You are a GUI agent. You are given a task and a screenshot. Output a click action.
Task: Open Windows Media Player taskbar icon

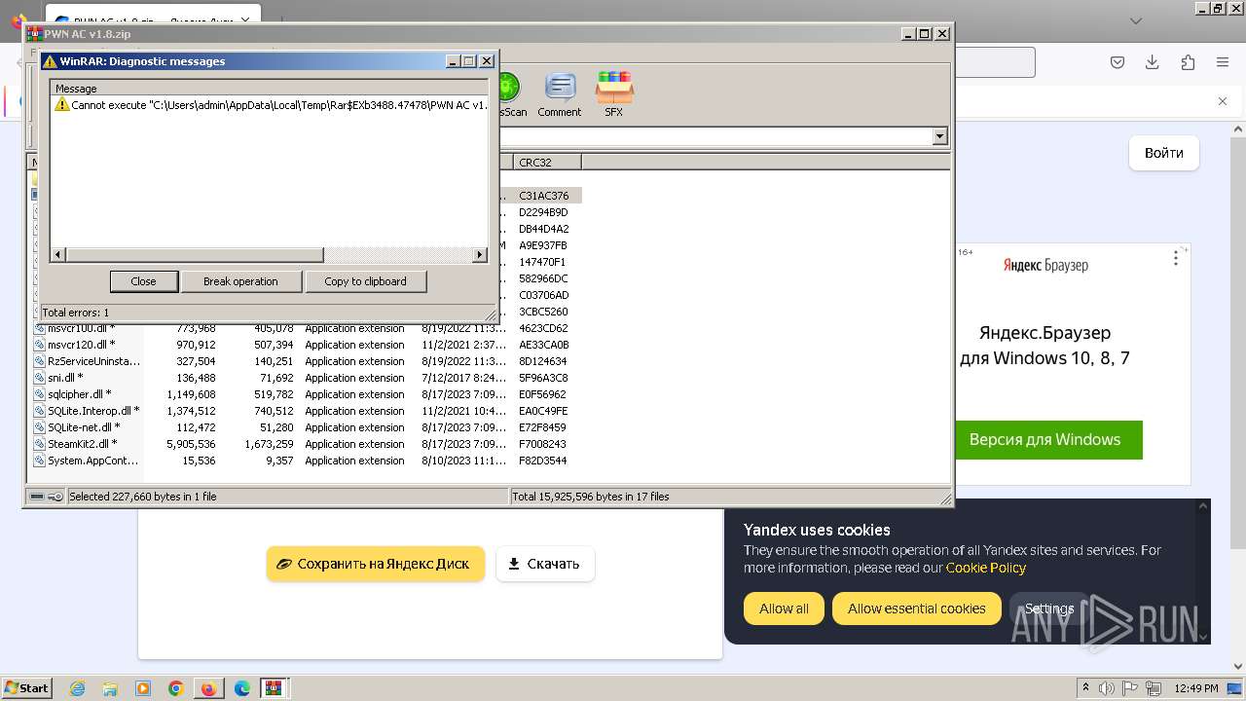[143, 688]
